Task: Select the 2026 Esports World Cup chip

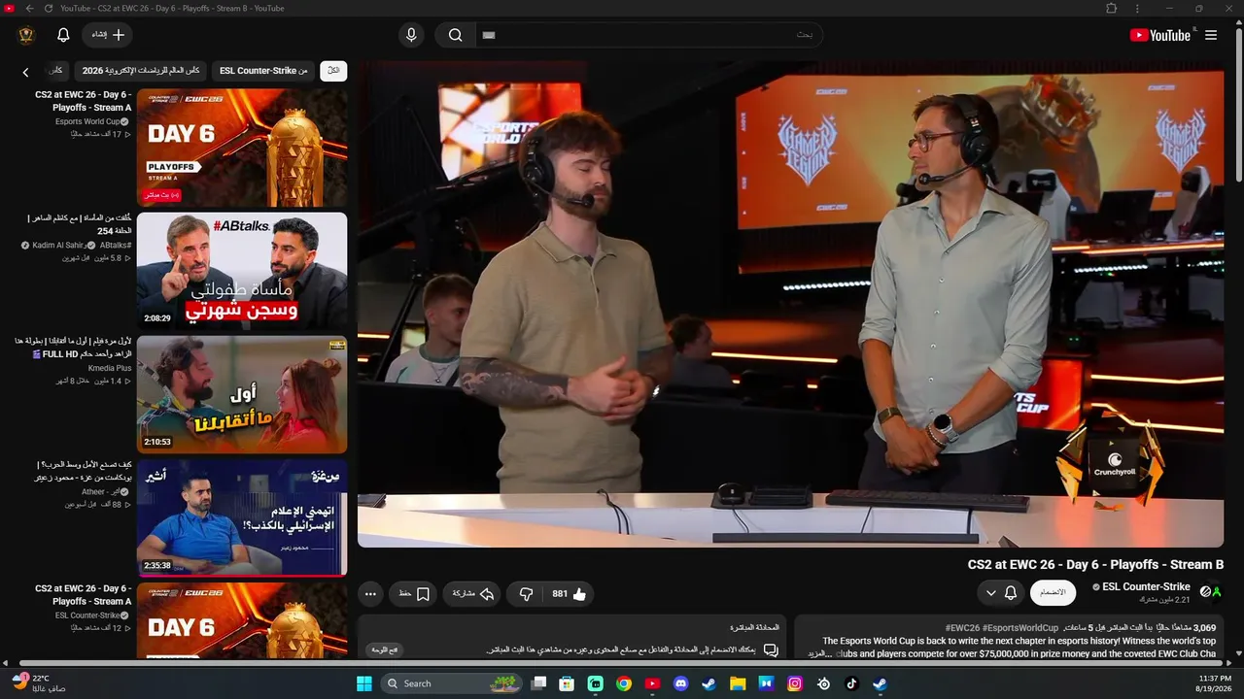Action: [141, 71]
